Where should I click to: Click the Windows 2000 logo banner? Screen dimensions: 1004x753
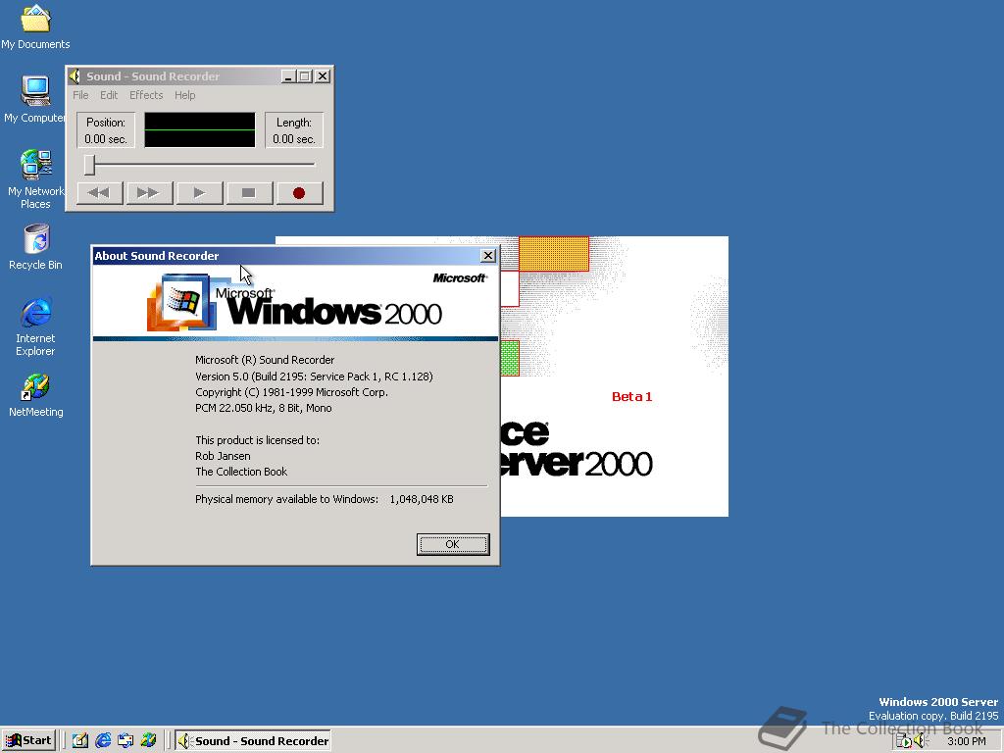295,302
